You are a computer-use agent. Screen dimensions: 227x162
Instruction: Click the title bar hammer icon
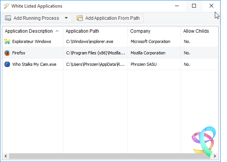[x=6, y=6]
